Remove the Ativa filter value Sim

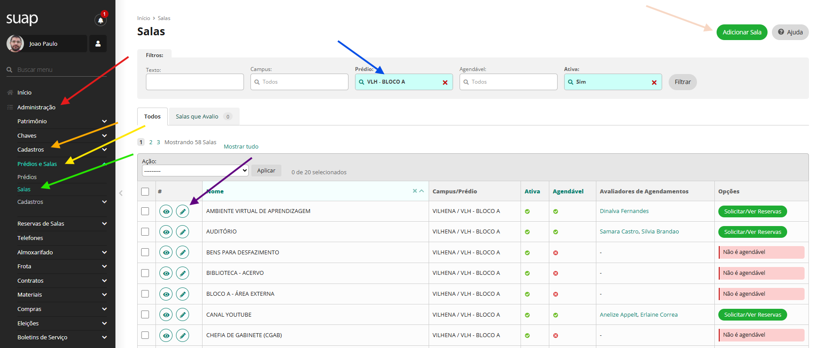(x=654, y=82)
